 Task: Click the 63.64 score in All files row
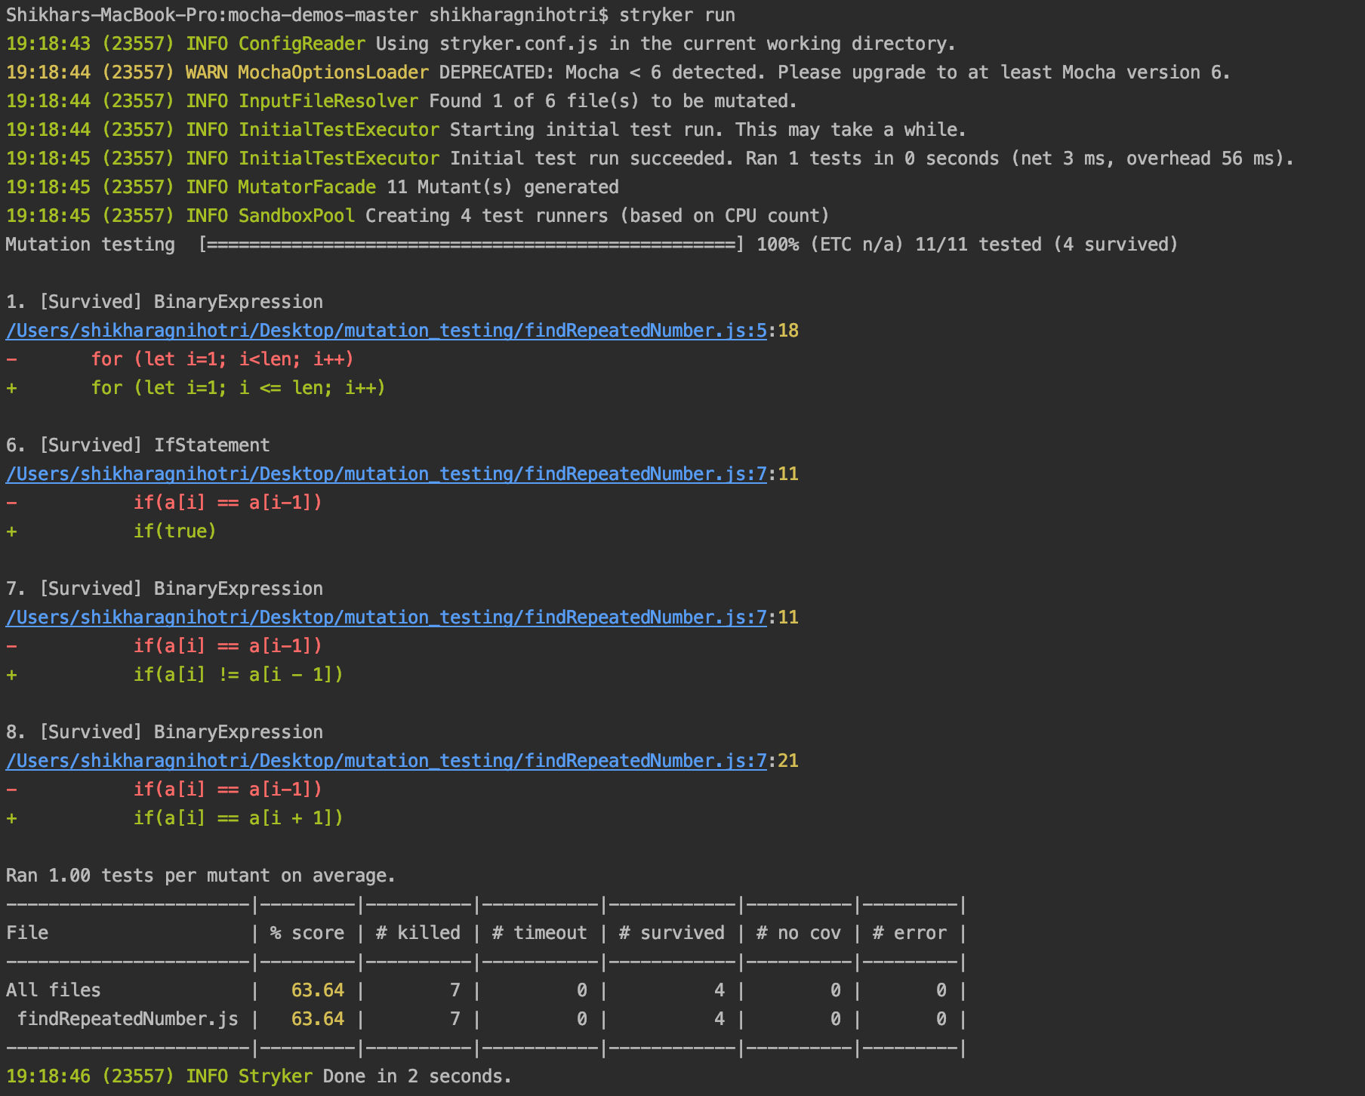pos(318,990)
